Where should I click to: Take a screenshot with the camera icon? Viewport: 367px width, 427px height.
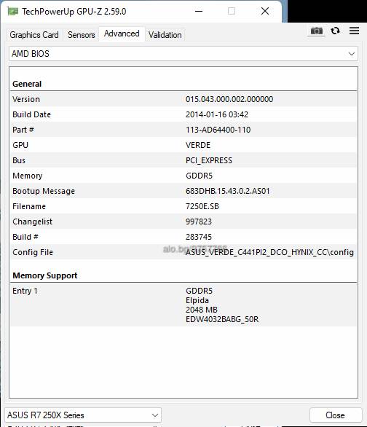click(317, 31)
